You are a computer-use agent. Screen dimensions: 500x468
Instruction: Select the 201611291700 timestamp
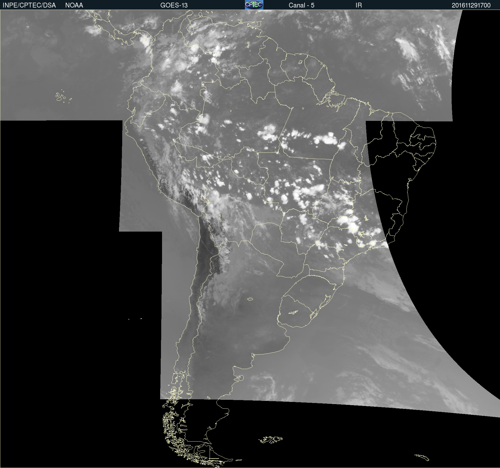[471, 5]
